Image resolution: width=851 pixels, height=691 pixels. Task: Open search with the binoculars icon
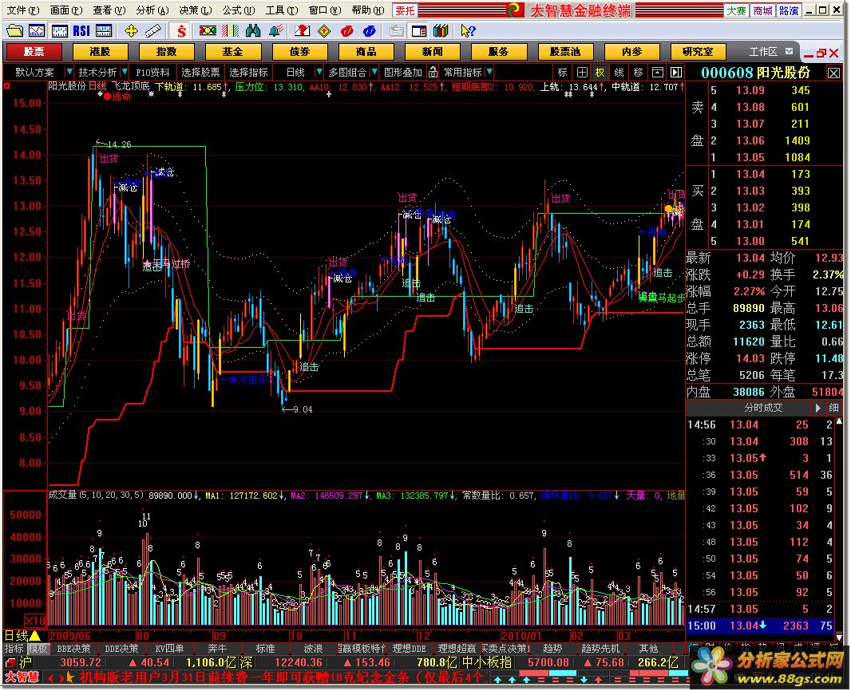pos(253,31)
